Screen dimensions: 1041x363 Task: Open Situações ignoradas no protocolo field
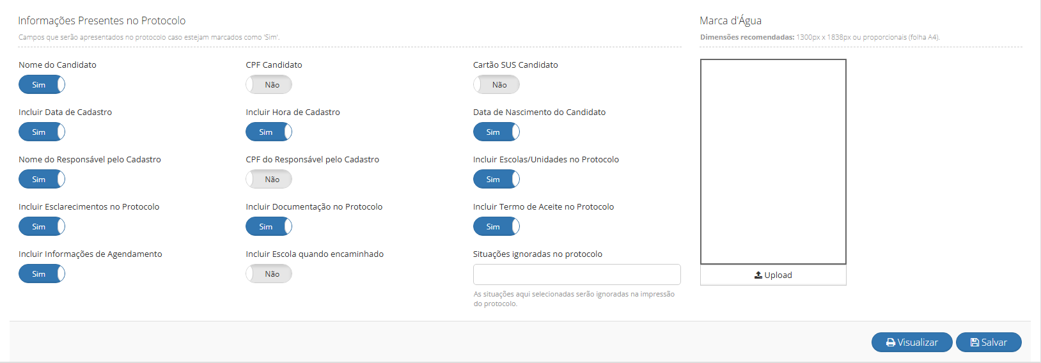[577, 274]
